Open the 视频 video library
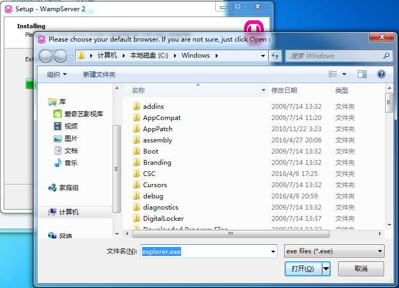399x288 pixels. pyautogui.click(x=66, y=126)
